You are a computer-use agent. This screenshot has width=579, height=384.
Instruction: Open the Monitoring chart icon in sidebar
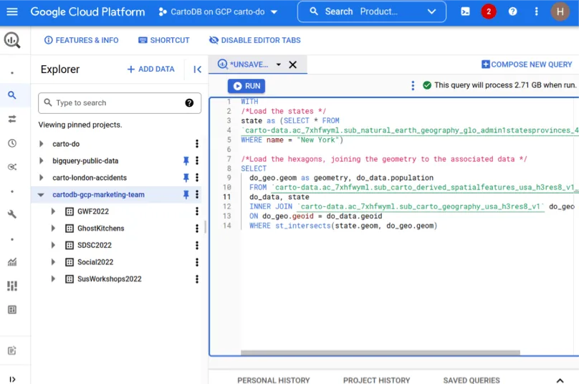12,262
